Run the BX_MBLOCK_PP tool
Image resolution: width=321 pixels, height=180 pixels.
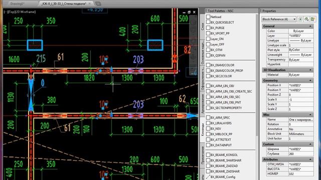[219, 134]
